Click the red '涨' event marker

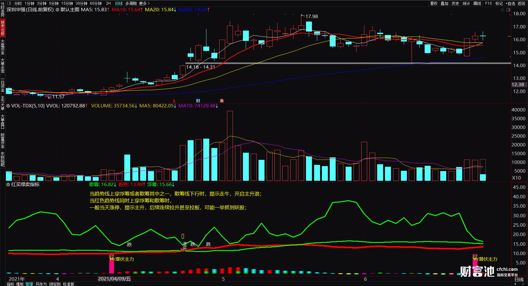point(222,101)
